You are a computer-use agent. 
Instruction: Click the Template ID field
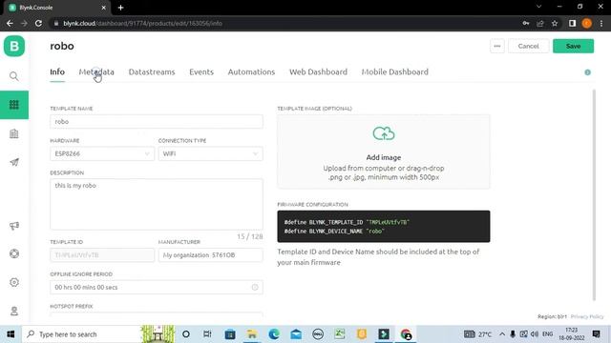tap(102, 255)
